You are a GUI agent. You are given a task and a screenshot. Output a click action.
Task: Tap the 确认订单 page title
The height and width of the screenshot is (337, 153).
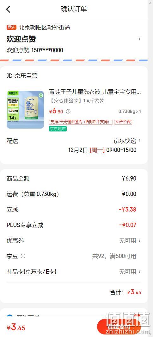pyautogui.click(x=74, y=9)
